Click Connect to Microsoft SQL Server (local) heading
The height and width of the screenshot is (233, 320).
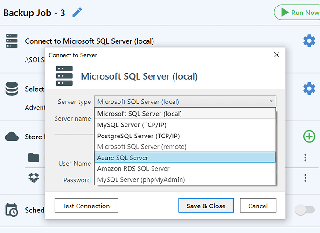coord(90,41)
